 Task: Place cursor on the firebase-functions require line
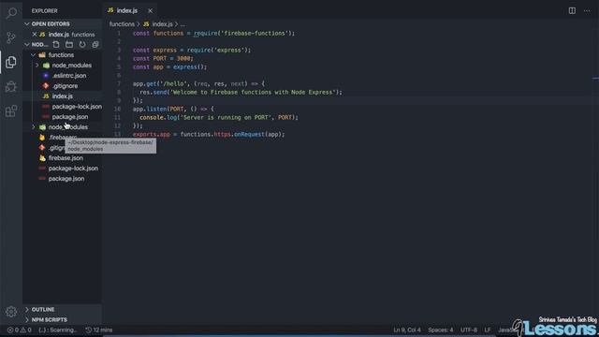[213, 34]
